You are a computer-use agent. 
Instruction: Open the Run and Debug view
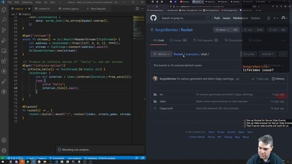[x=4, y=41]
